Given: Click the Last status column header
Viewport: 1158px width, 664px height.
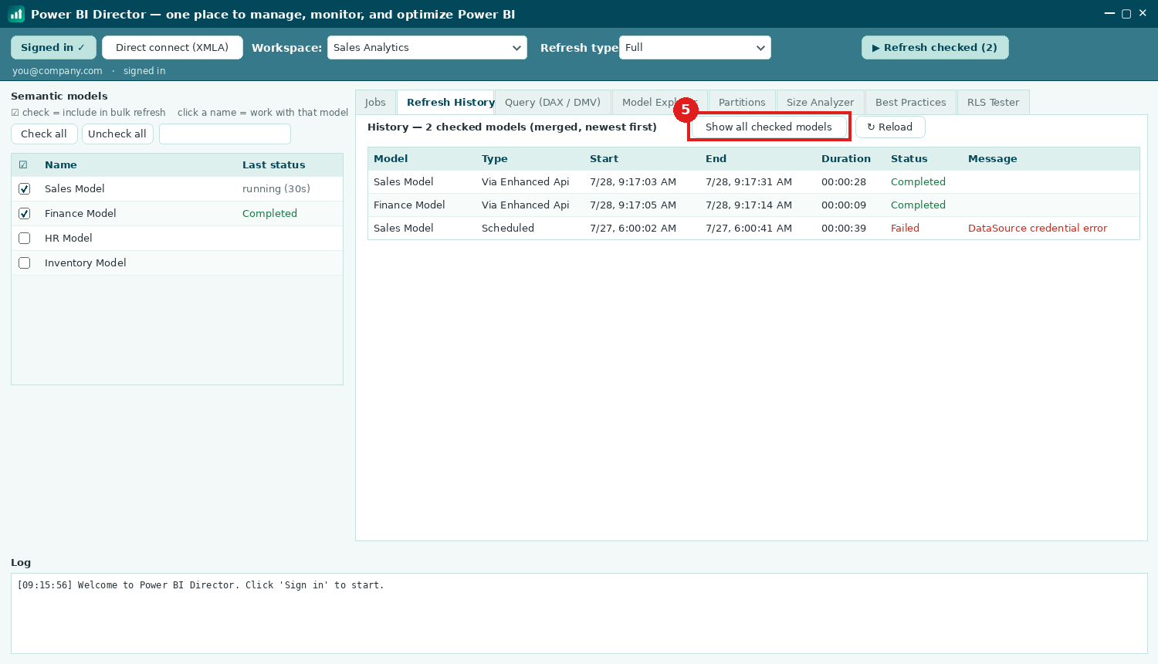Looking at the screenshot, I should coord(274,164).
